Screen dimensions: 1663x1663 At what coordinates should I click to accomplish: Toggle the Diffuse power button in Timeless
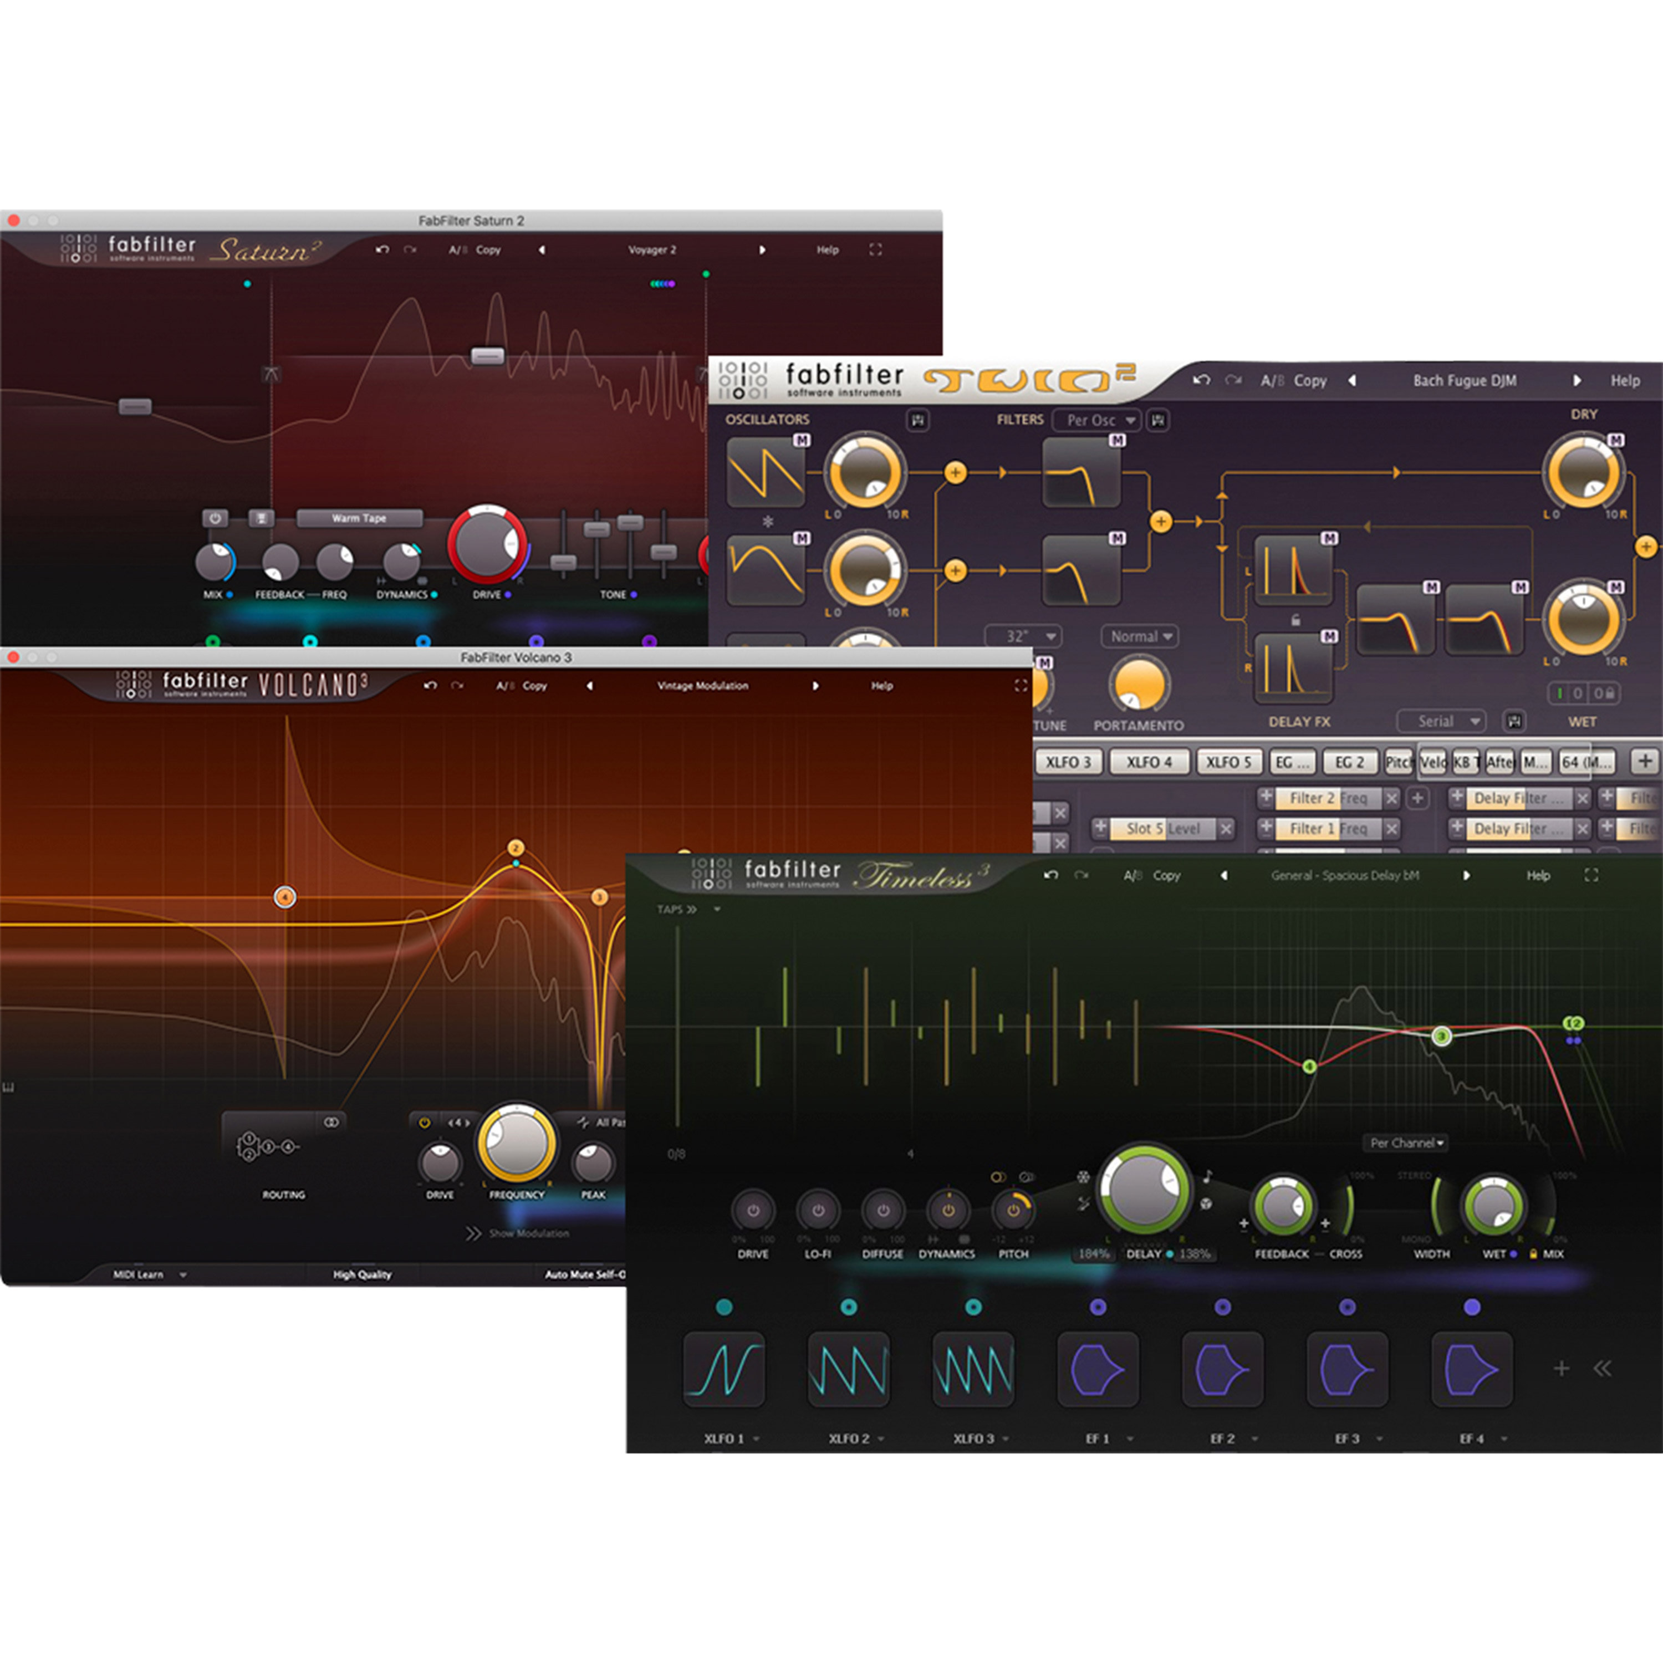[883, 1210]
